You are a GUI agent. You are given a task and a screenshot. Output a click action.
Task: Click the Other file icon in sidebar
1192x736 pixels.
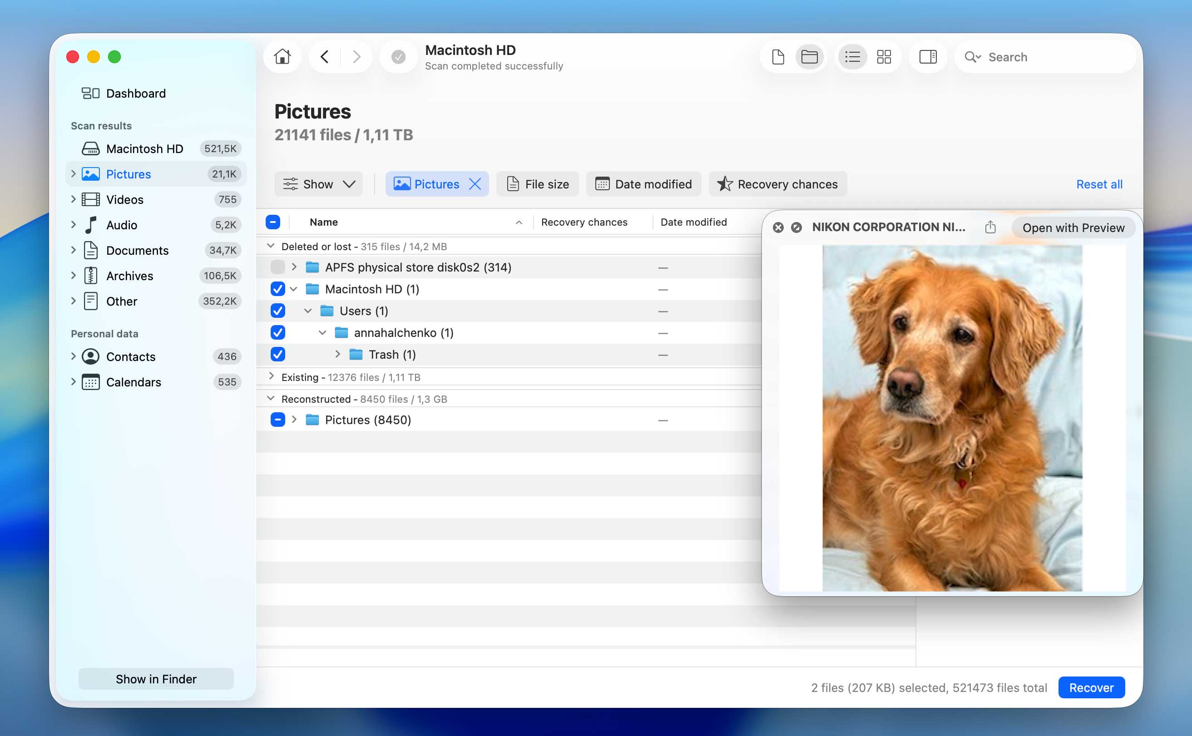90,301
